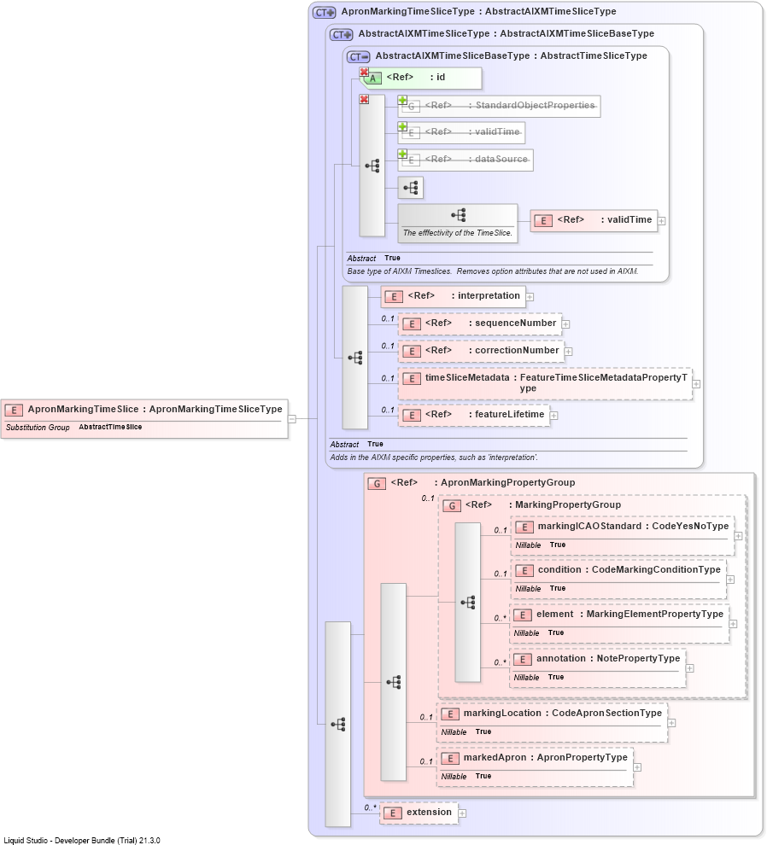Select the 'correctionNumber' label text
767x845 pixels.
pos(517,350)
